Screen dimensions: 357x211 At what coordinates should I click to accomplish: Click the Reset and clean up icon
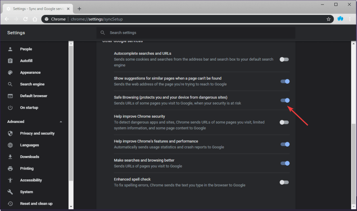(10, 203)
